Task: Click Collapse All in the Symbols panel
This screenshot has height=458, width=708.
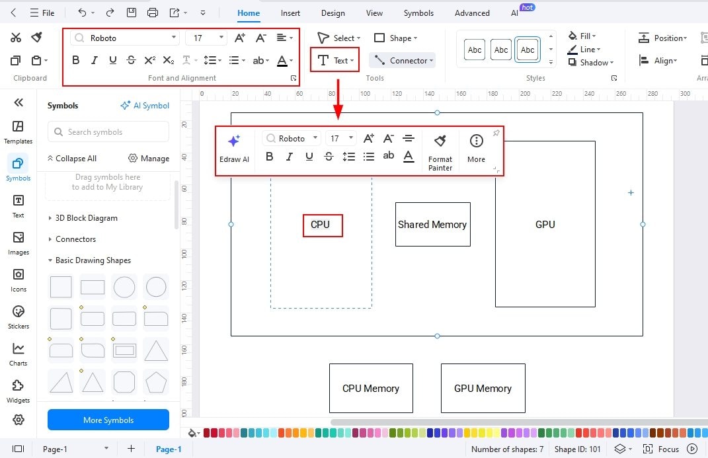Action: point(72,158)
